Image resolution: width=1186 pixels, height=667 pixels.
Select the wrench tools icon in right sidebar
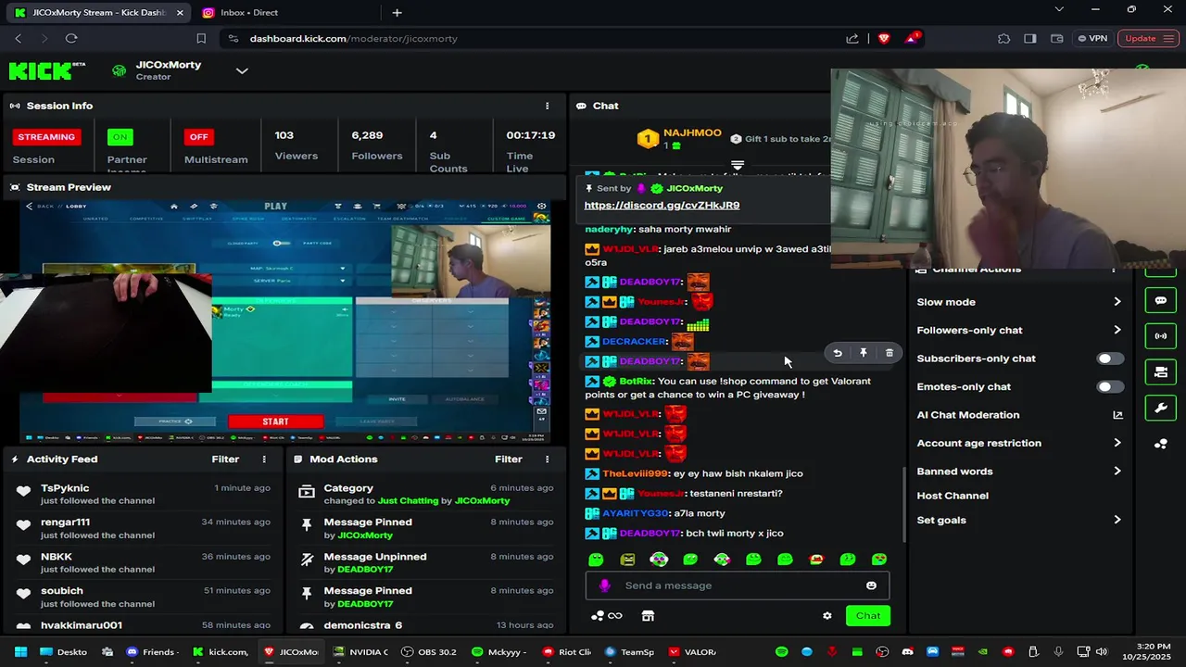point(1160,408)
